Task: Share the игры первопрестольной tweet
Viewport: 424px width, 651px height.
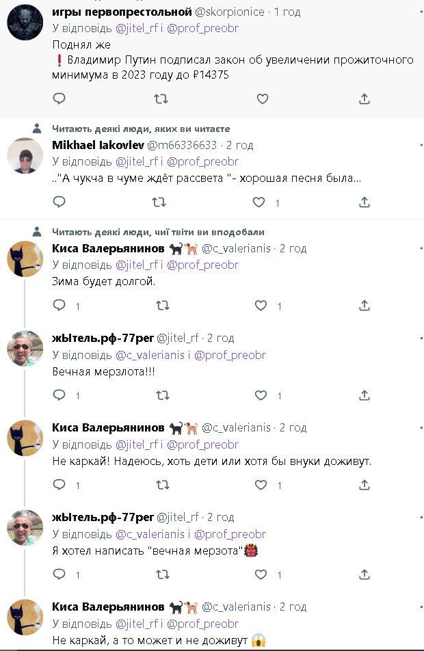Action: [x=365, y=99]
